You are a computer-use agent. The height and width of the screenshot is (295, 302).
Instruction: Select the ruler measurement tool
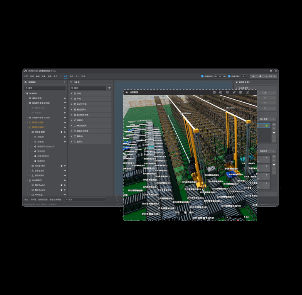pyautogui.click(x=234, y=92)
